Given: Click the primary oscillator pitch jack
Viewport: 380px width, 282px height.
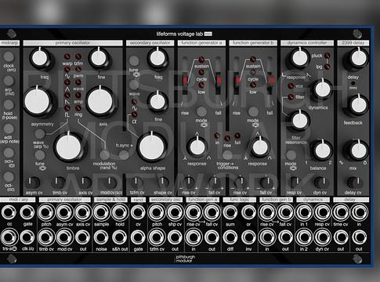Looking at the screenshot, I should 46,212.
